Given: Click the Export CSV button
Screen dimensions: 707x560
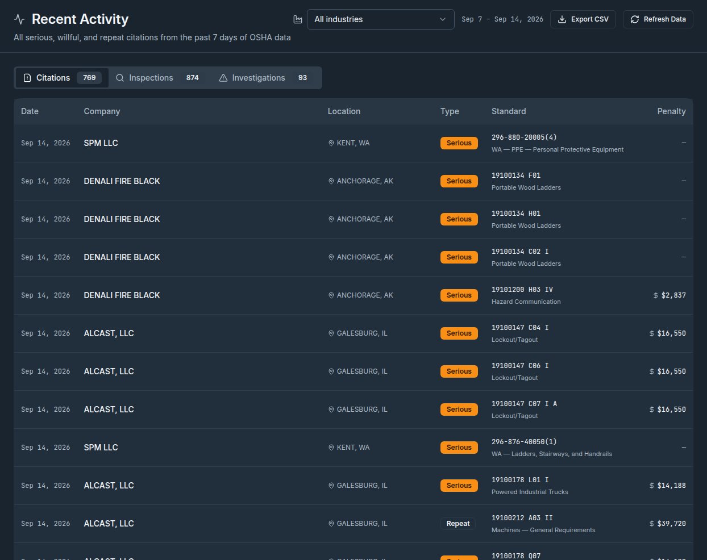Looking at the screenshot, I should 583,19.
